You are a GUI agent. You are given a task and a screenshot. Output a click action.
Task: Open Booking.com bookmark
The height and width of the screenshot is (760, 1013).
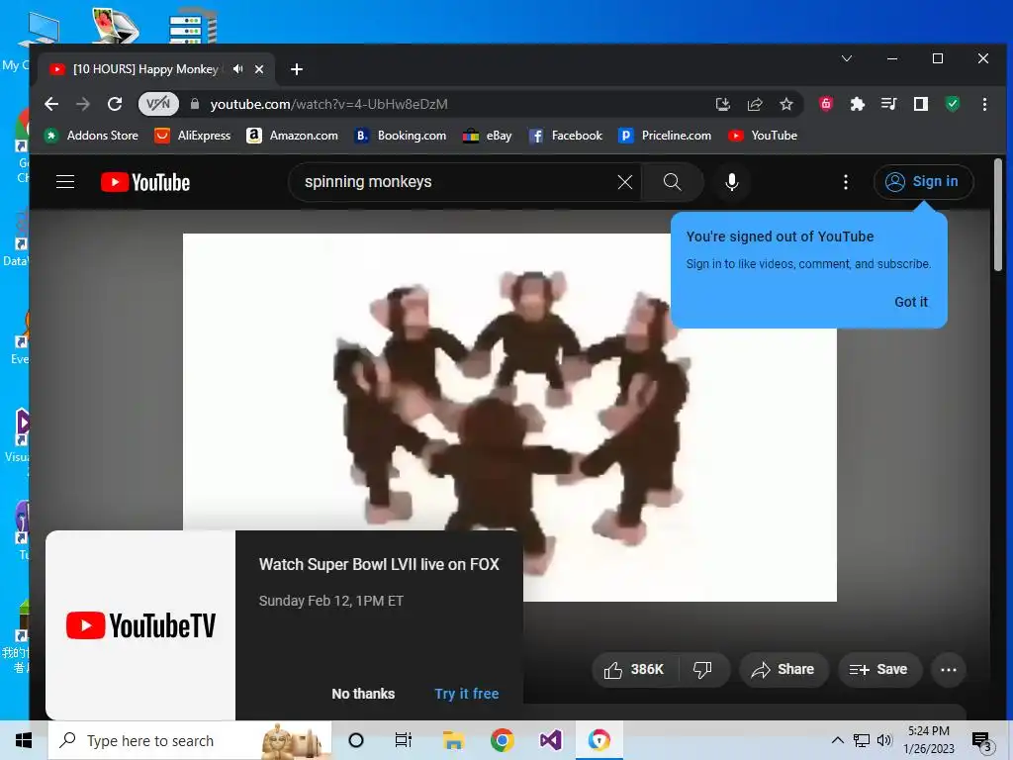click(401, 136)
